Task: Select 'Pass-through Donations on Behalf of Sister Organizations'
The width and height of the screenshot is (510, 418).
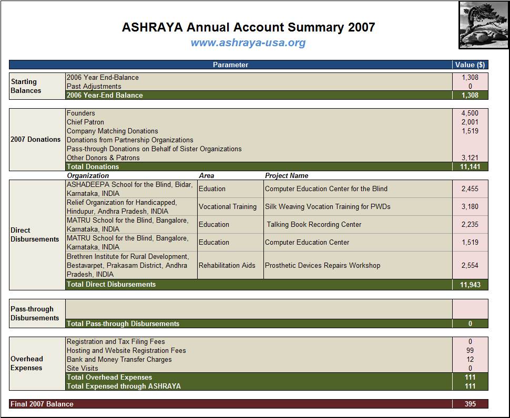Action: 154,149
